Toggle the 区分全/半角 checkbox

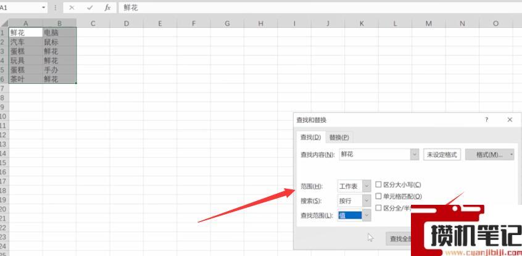(378, 208)
